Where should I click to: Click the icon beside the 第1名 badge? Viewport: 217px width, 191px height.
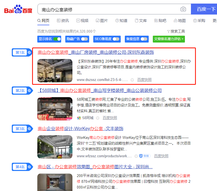point(29,52)
